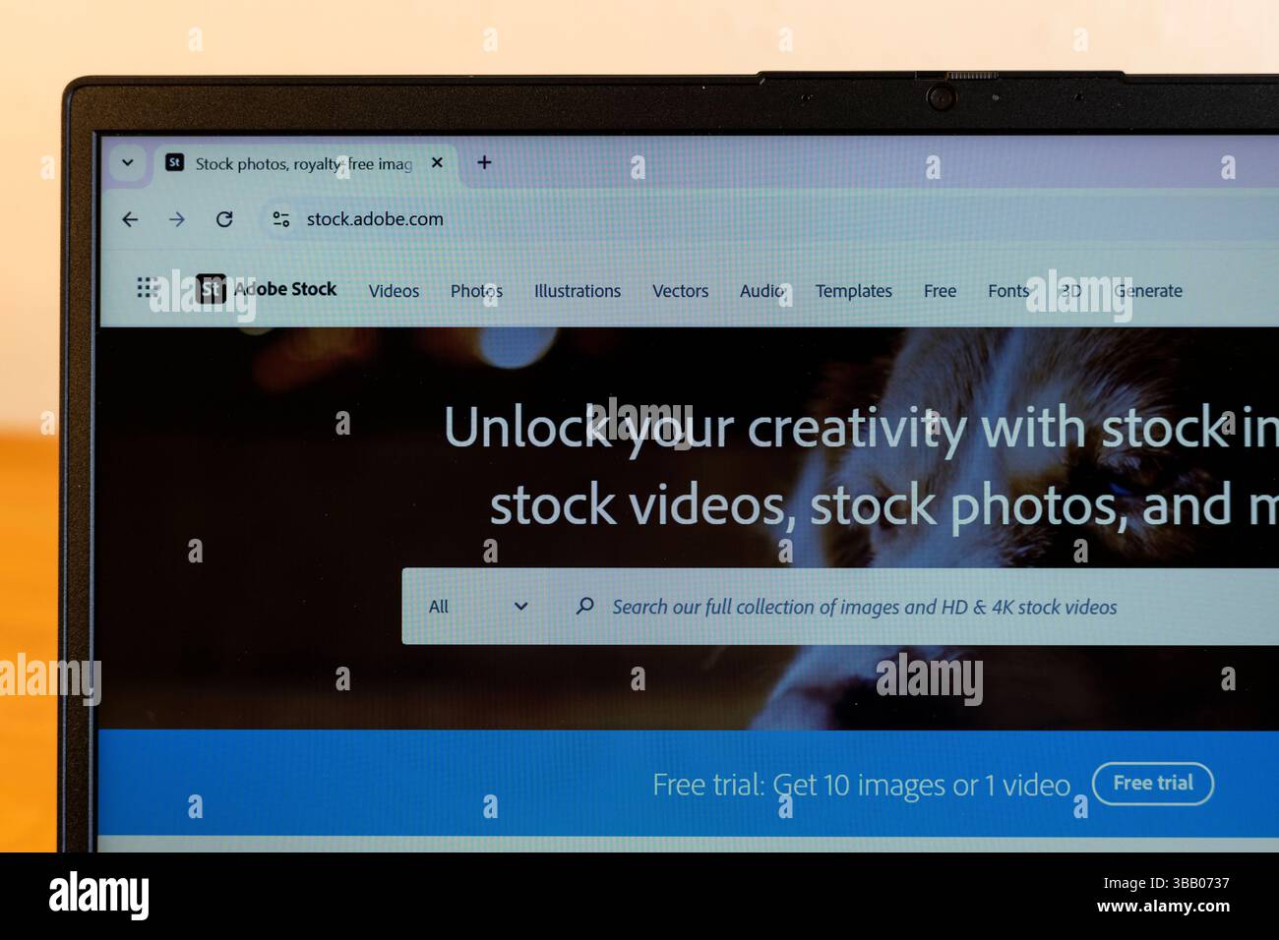Open the Fonts section
This screenshot has height=940, width=1279.
point(1008,291)
